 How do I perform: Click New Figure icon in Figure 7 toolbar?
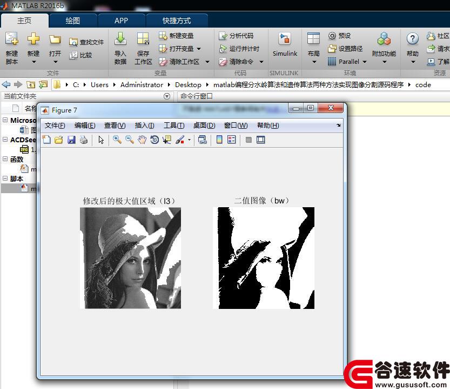pyautogui.click(x=46, y=140)
